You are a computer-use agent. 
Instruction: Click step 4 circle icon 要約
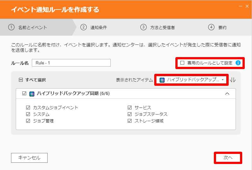[x=211, y=27]
